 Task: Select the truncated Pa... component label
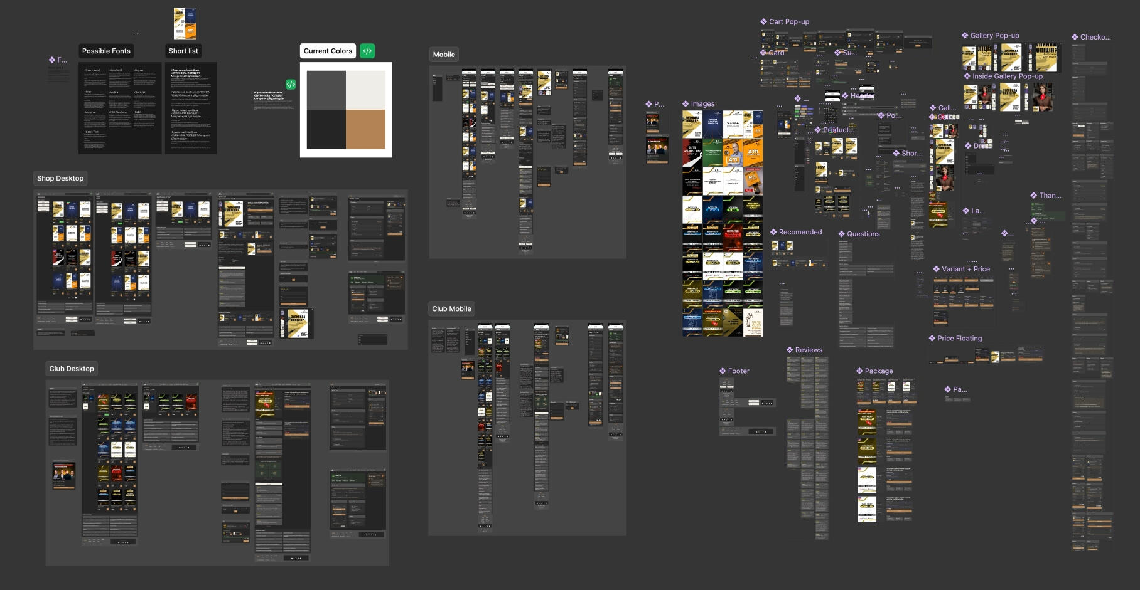tap(960, 389)
